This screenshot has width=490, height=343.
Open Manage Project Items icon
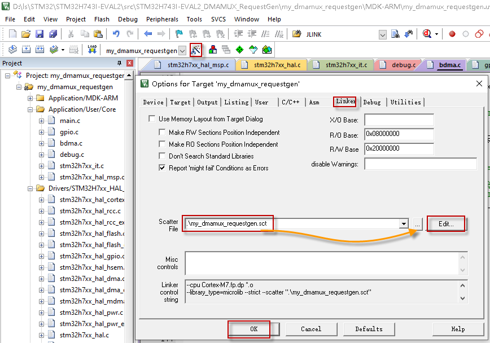point(212,49)
